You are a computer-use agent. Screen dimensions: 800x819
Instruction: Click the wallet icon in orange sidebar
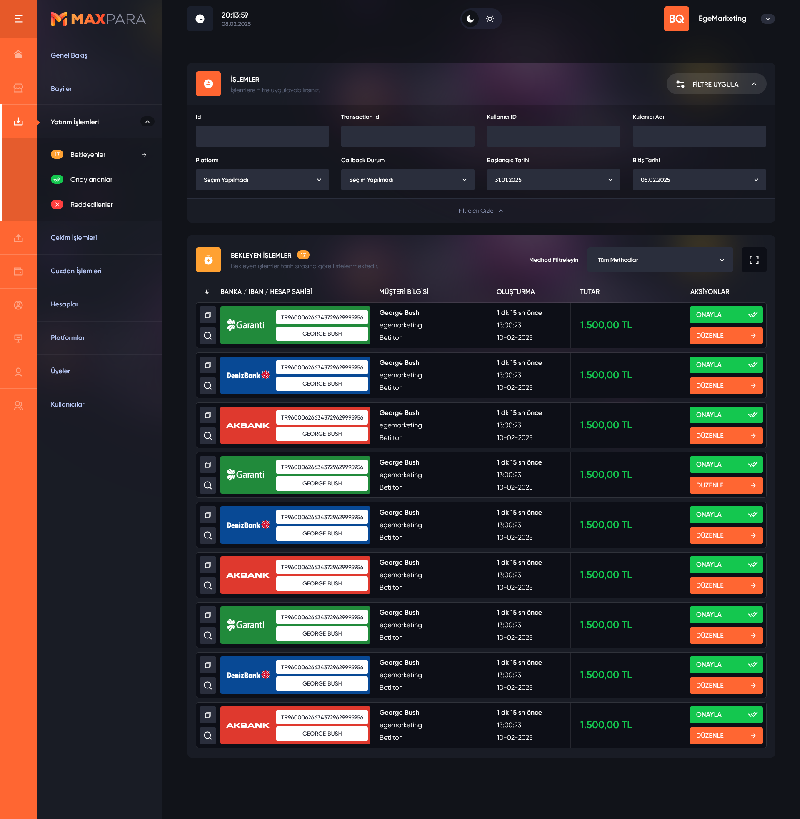click(x=18, y=271)
